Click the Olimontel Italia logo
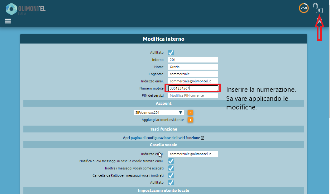The height and width of the screenshot is (194, 330). (x=26, y=9)
